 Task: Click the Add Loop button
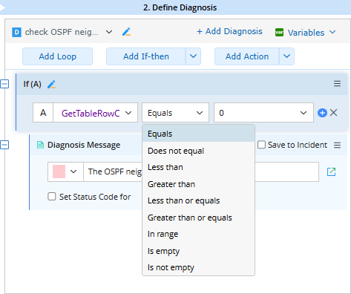(58, 56)
